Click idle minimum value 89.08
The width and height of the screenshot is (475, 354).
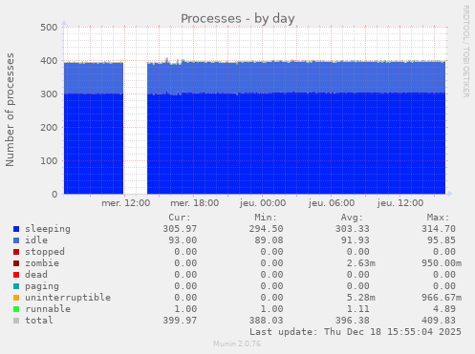[269, 240]
